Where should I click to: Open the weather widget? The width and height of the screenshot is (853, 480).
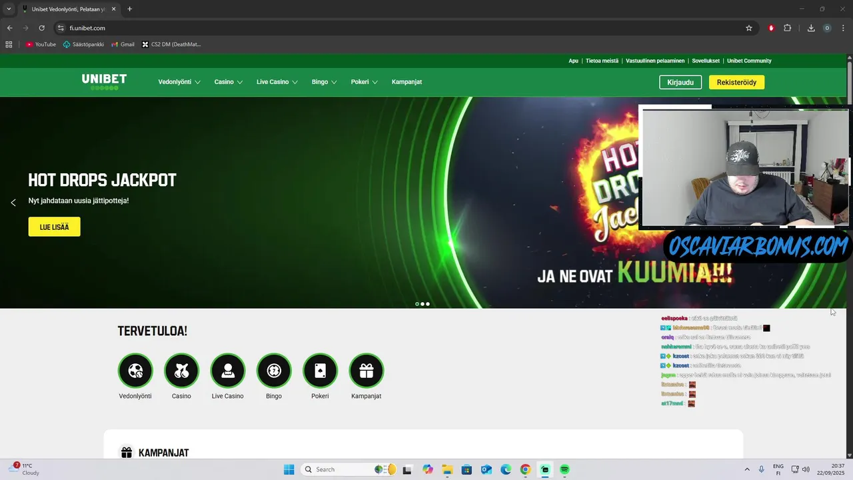tap(25, 469)
